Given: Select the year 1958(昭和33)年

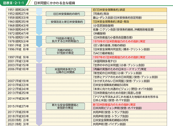Looking at the screenshot, I should (18, 18).
